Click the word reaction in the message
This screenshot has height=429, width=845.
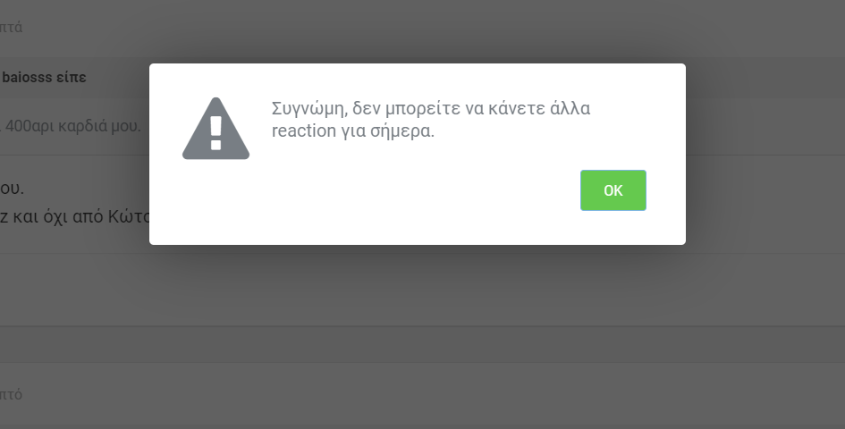pyautogui.click(x=304, y=131)
